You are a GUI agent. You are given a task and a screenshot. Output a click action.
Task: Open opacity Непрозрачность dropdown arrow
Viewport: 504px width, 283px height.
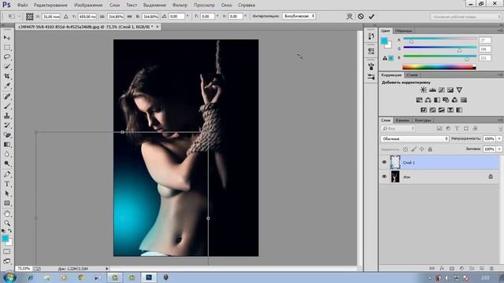click(499, 138)
